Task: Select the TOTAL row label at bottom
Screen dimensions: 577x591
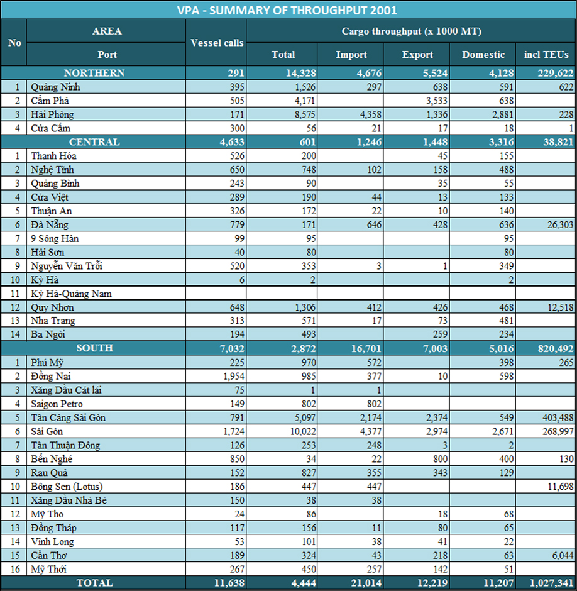Action: (x=94, y=583)
